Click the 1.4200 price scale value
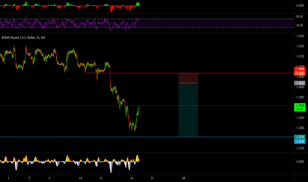This screenshot has height=182, width=308. [300, 46]
